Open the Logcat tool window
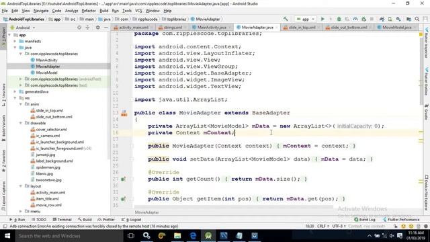 click(131, 220)
